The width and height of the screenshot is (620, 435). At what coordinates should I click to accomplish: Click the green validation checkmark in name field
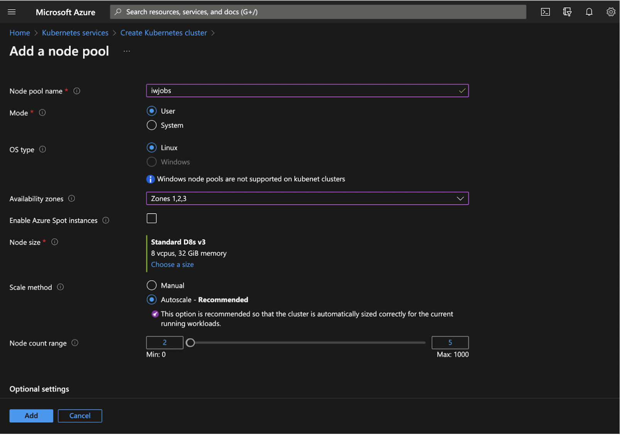tap(462, 91)
